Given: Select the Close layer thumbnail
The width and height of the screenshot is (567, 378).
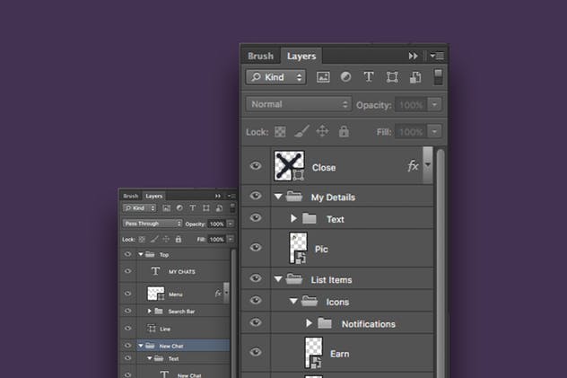Looking at the screenshot, I should (290, 165).
